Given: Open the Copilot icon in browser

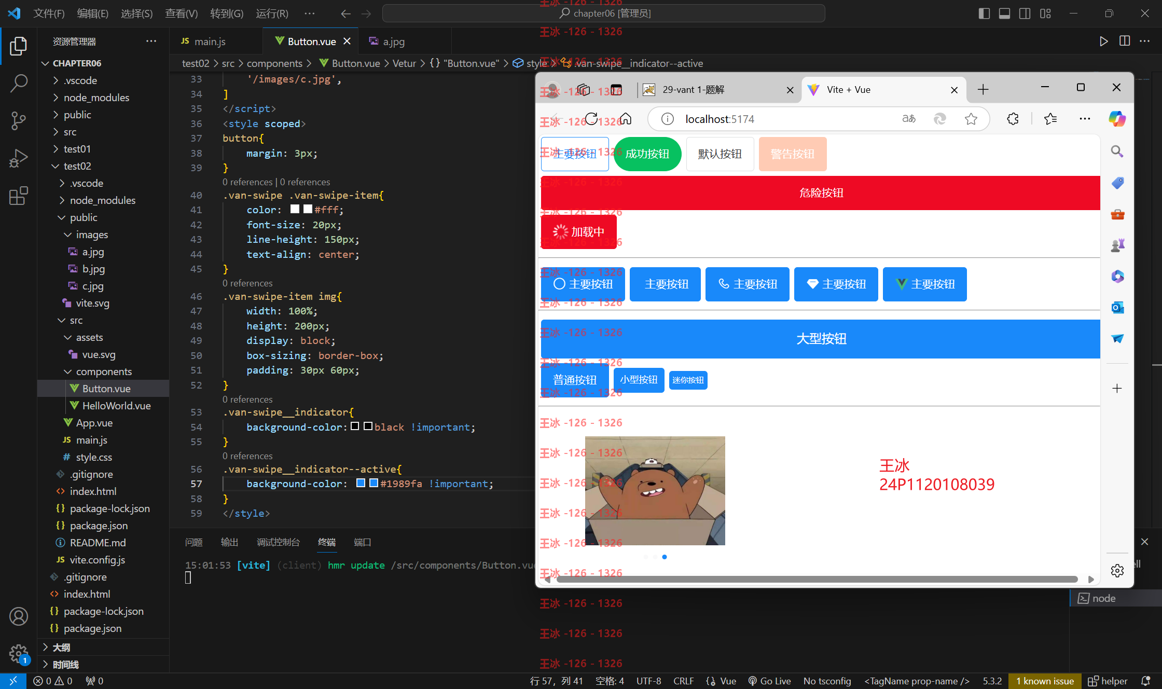Looking at the screenshot, I should [x=1117, y=119].
